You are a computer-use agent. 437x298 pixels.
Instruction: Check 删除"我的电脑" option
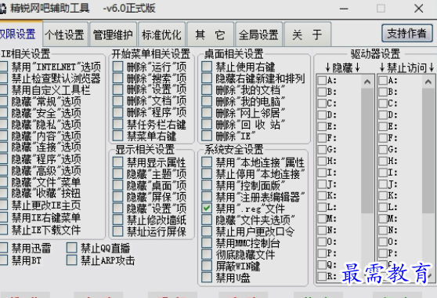point(207,101)
